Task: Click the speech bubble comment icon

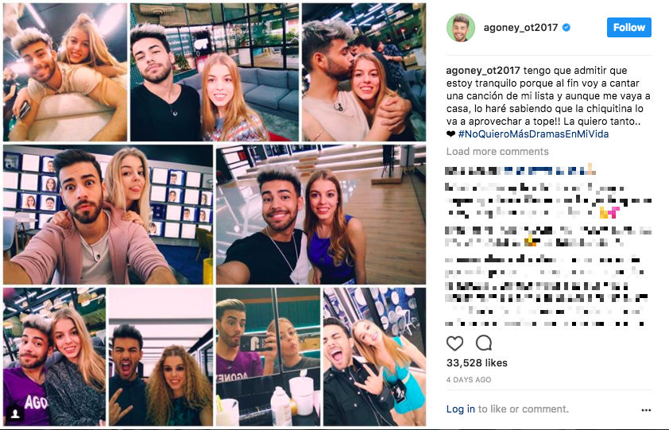Action: [484, 343]
